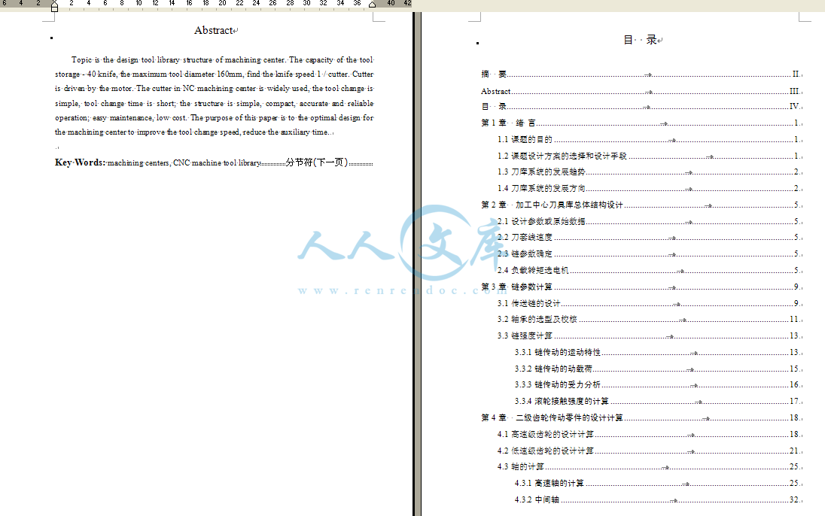Click page number 21 beside entry 4.2

click(x=794, y=451)
